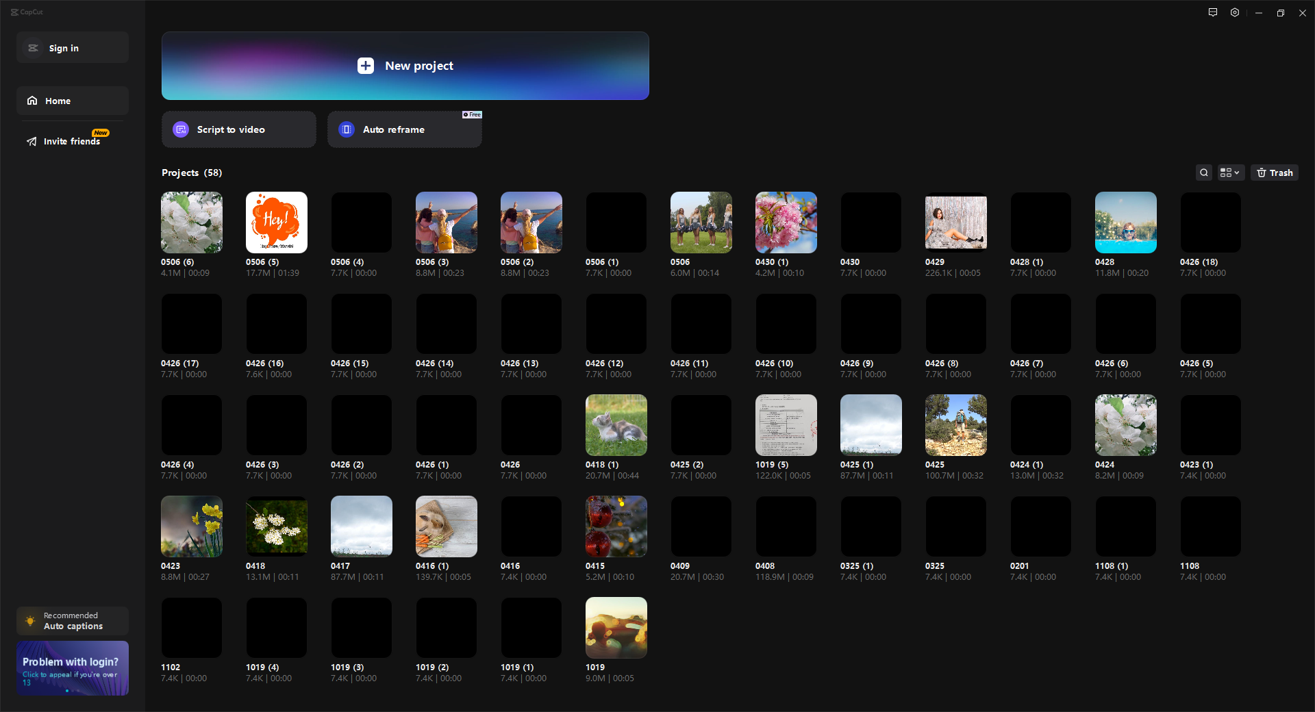Image resolution: width=1315 pixels, height=712 pixels.
Task: Open the "Hey!" project 0506 (5)
Action: click(x=276, y=222)
